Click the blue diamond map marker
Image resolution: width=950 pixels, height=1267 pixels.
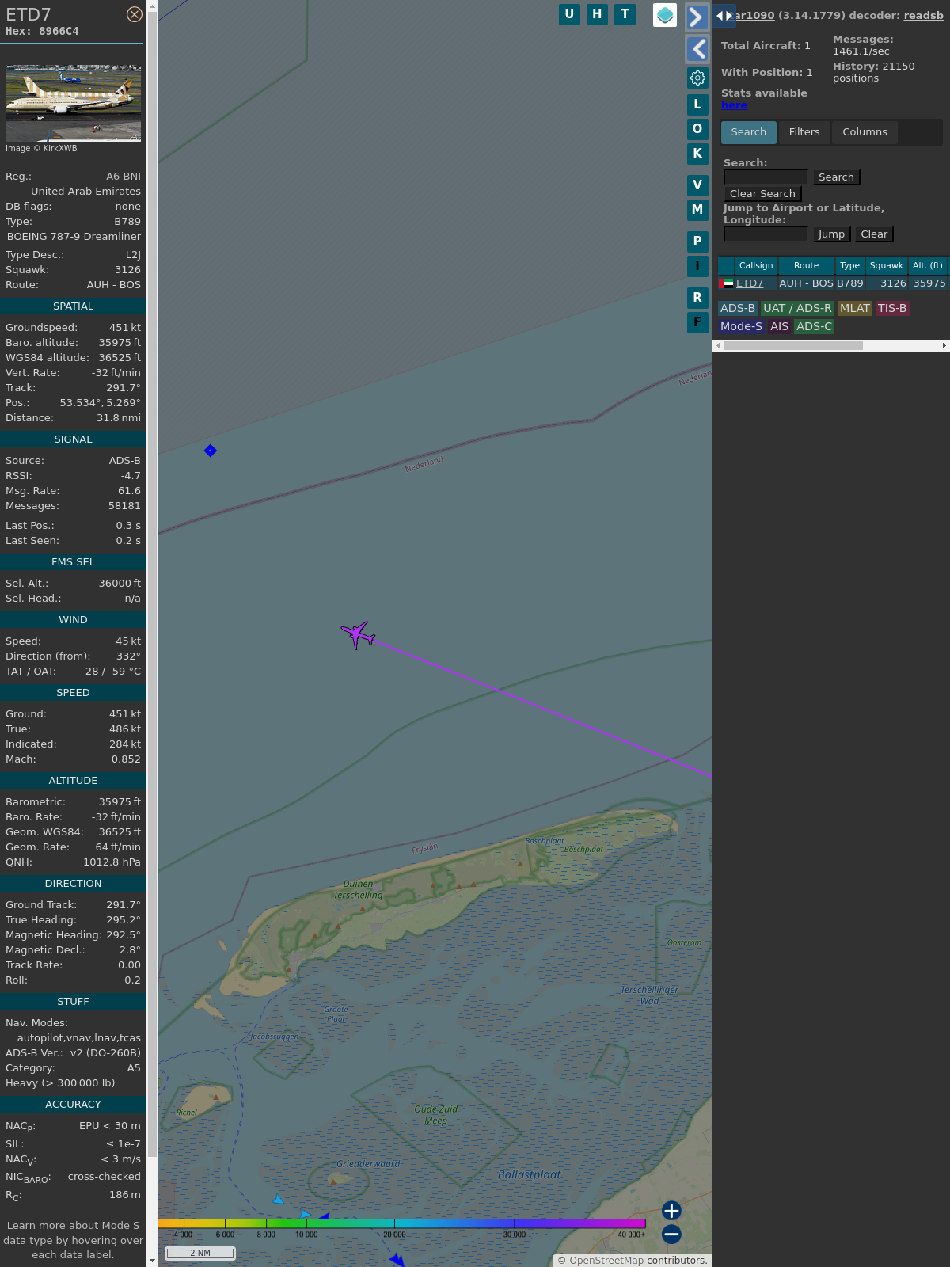click(x=210, y=451)
